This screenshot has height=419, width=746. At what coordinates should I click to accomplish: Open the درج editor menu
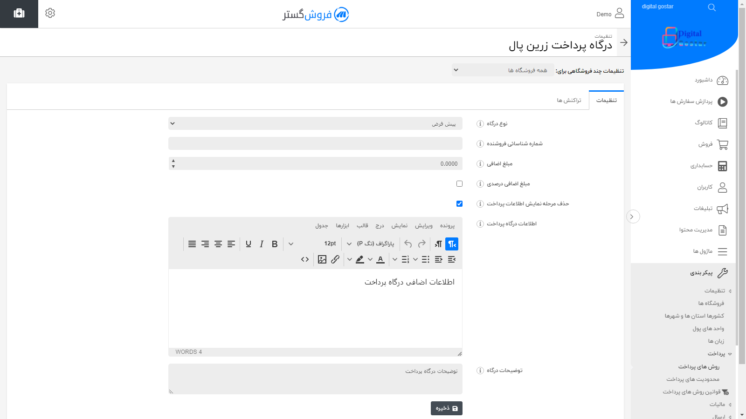(x=380, y=226)
